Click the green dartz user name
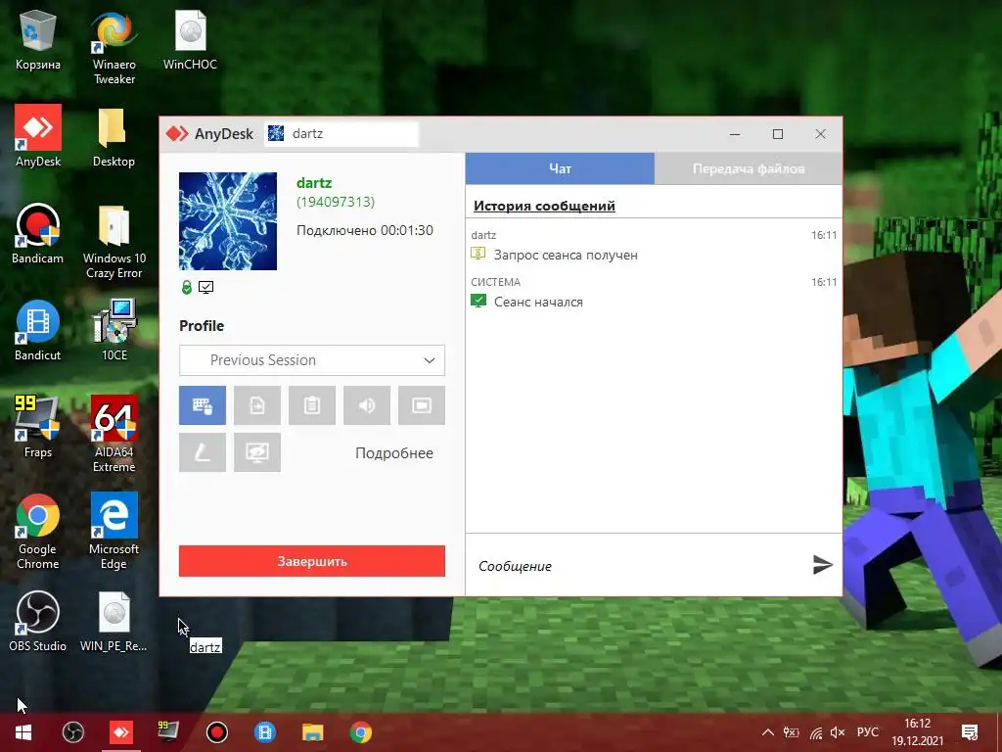 click(314, 183)
